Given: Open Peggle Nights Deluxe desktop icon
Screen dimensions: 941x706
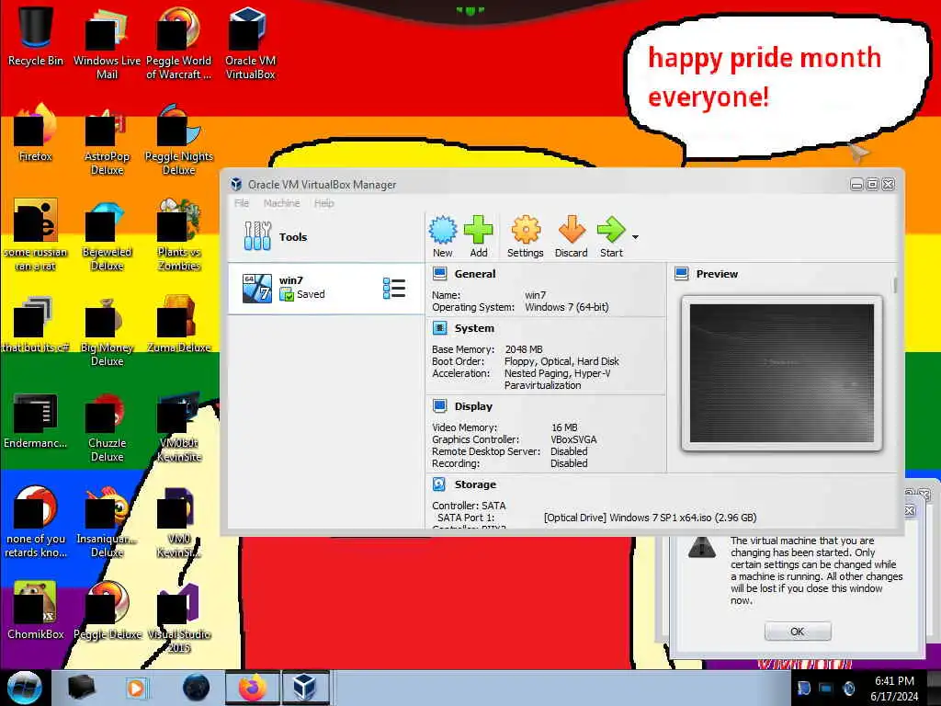Looking at the screenshot, I should click(x=178, y=140).
